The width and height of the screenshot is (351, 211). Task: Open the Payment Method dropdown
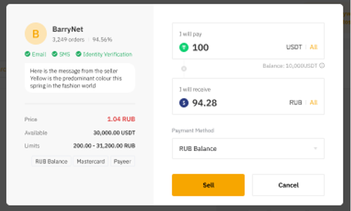click(x=248, y=149)
